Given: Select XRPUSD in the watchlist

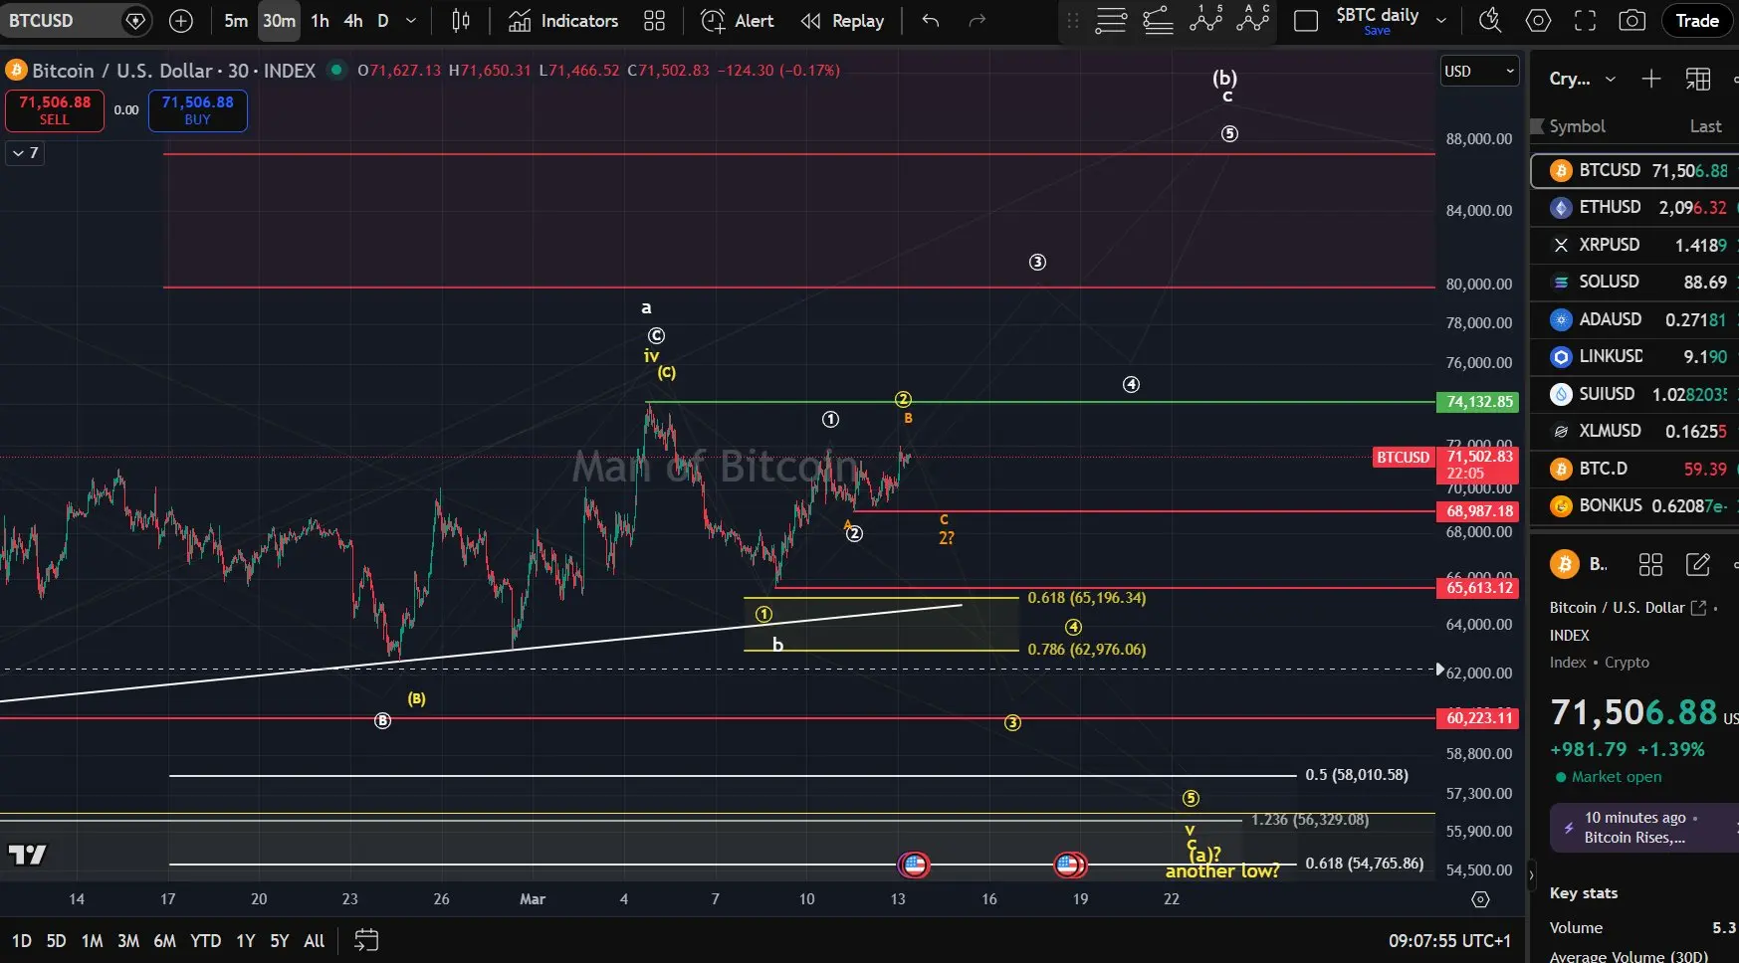Looking at the screenshot, I should pos(1634,245).
